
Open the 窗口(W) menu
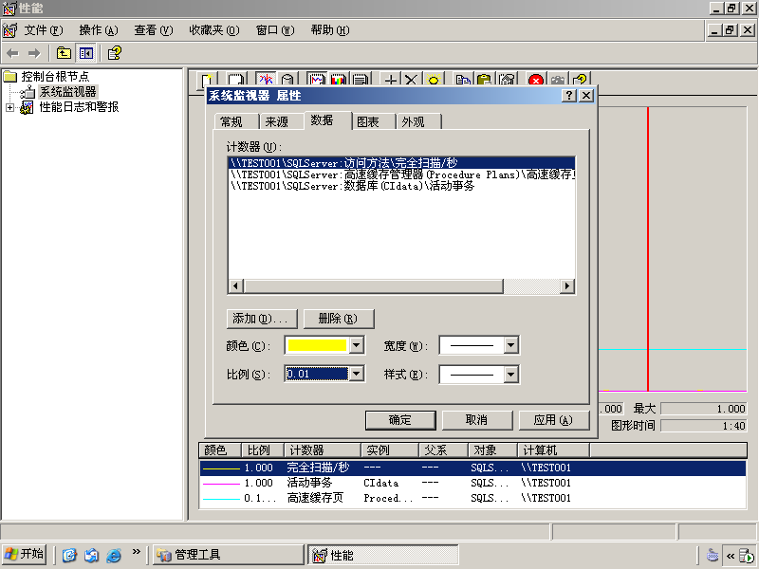pos(275,30)
